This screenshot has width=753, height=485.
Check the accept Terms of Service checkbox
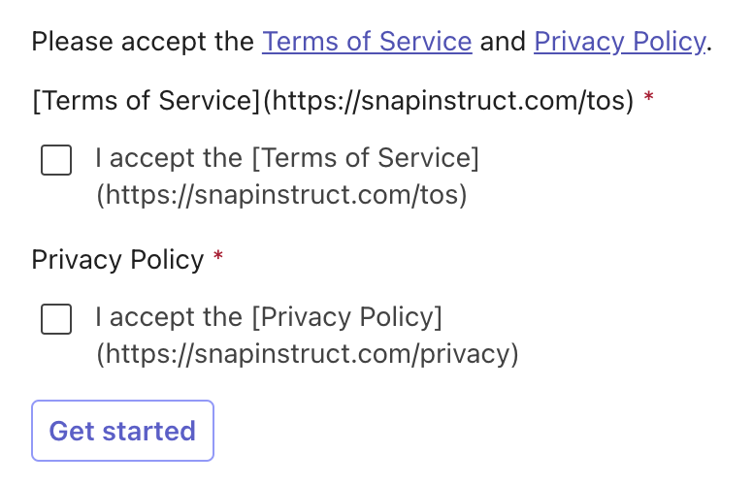(x=56, y=160)
